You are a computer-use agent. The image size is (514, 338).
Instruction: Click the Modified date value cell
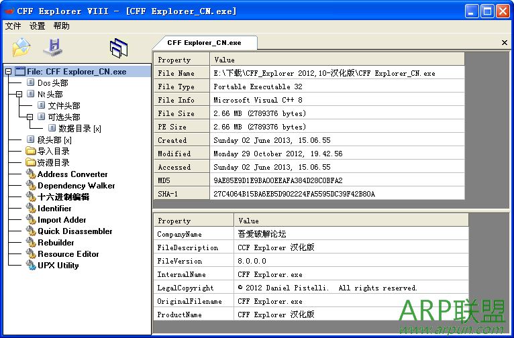click(338, 154)
